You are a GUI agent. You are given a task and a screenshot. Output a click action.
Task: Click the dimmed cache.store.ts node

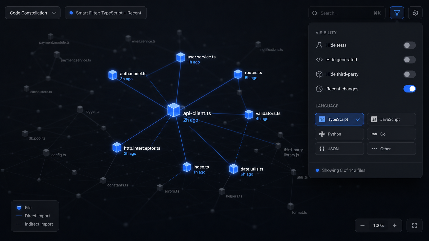26,89
